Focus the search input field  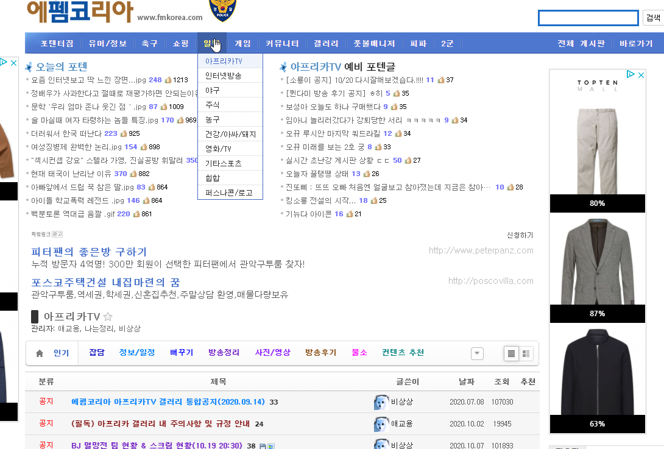(x=588, y=18)
